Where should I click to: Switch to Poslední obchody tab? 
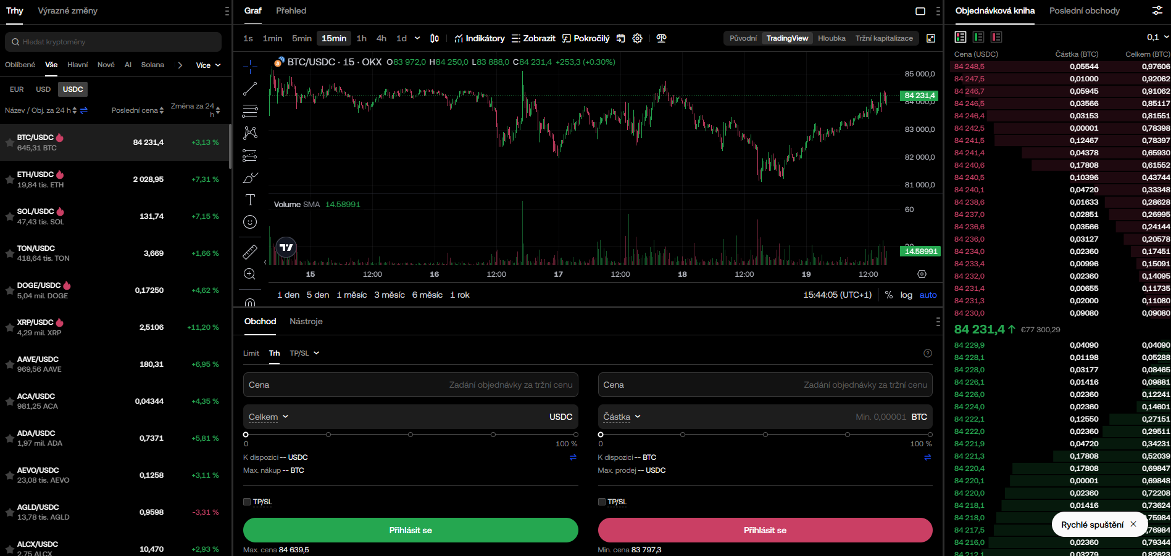point(1084,11)
